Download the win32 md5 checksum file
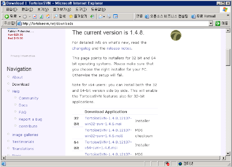 point(108,133)
